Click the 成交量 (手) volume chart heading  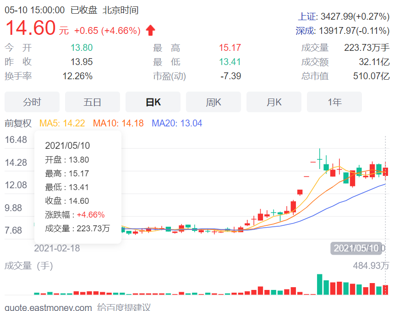[29, 266]
